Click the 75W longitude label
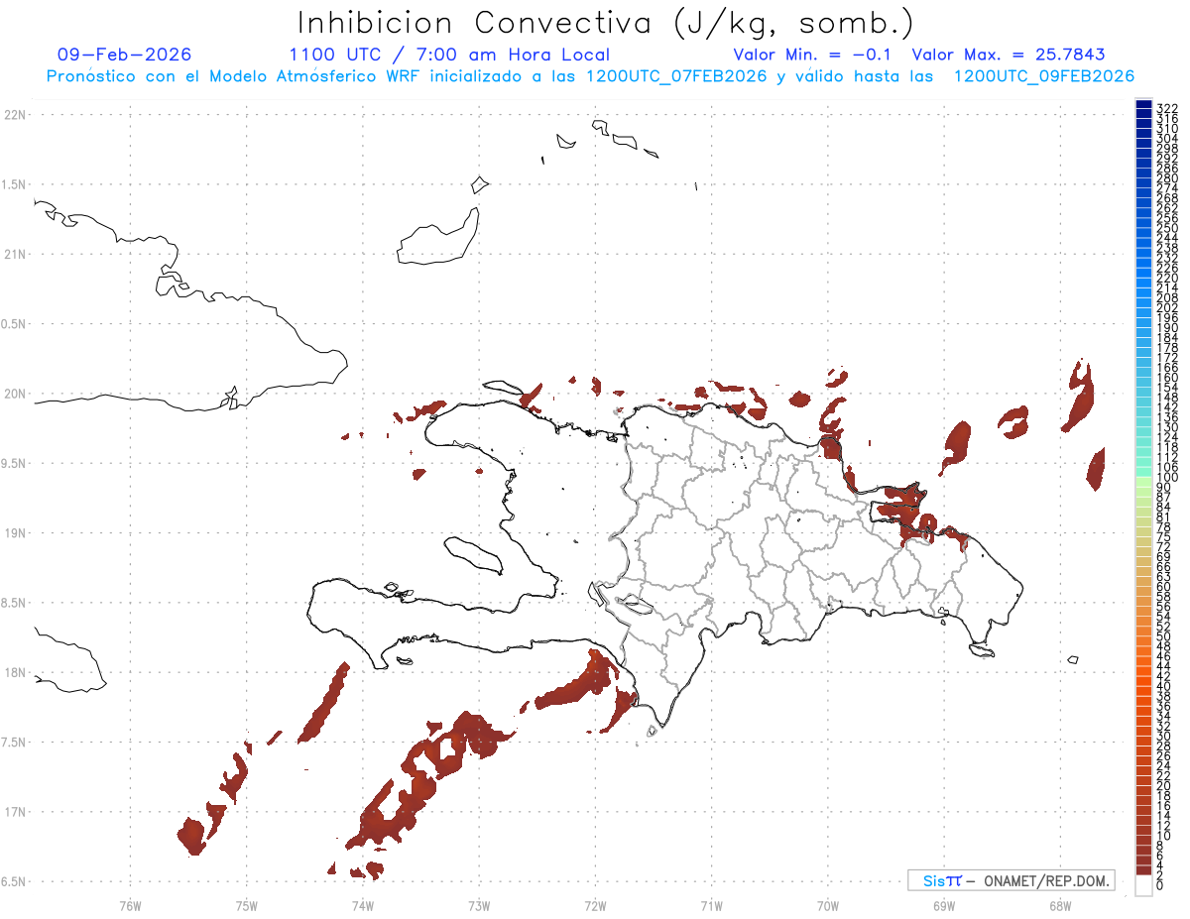The image size is (1190, 919). tap(246, 905)
